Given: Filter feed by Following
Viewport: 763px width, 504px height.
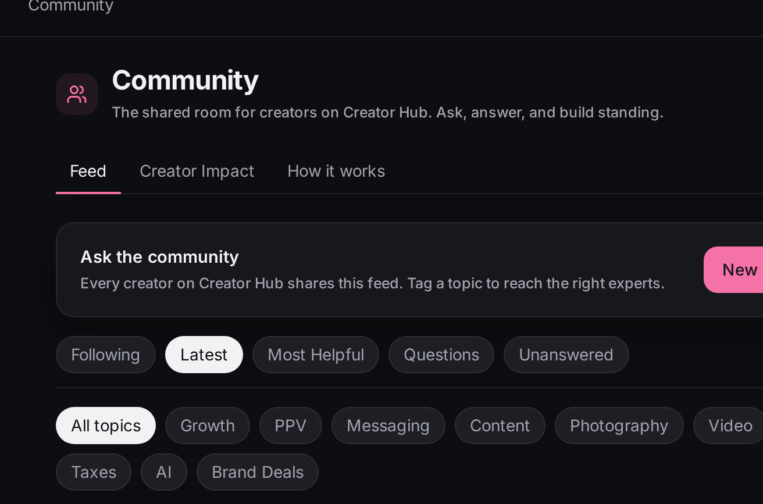Looking at the screenshot, I should (x=105, y=355).
